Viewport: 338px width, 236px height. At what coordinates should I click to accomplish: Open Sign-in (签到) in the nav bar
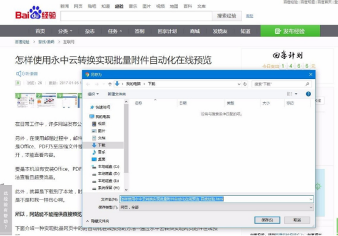[140, 32]
